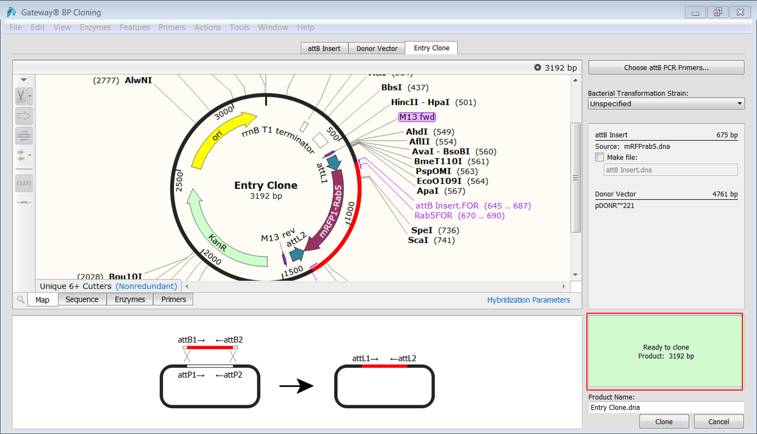Click the map scroll down arrow
757x434 pixels.
click(x=575, y=275)
